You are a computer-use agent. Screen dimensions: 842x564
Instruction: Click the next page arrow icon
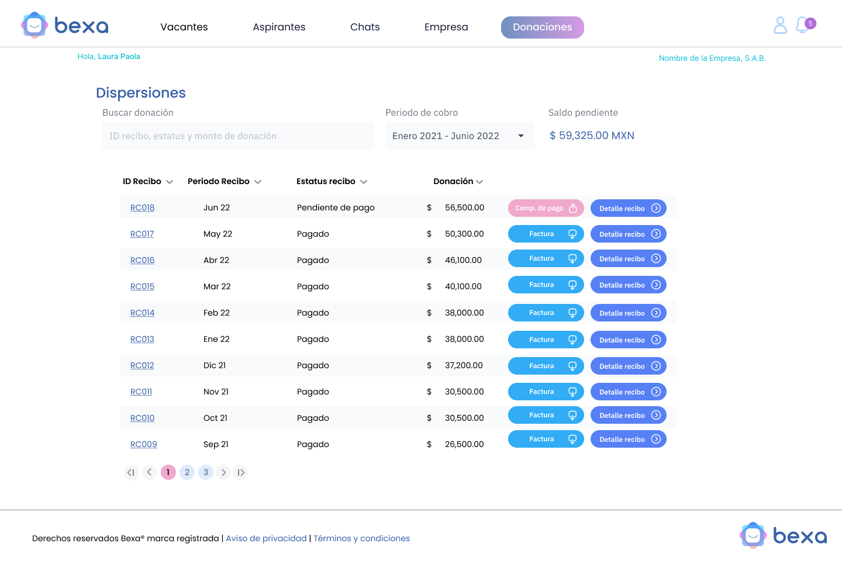pyautogui.click(x=223, y=472)
